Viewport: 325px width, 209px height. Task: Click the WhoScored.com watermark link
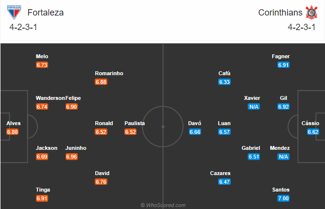pyautogui.click(x=163, y=205)
